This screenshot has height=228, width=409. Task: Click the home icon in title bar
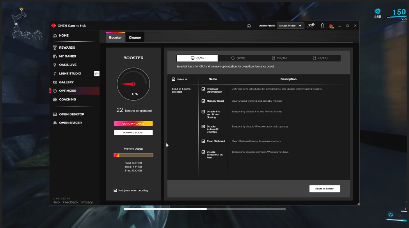[249, 26]
